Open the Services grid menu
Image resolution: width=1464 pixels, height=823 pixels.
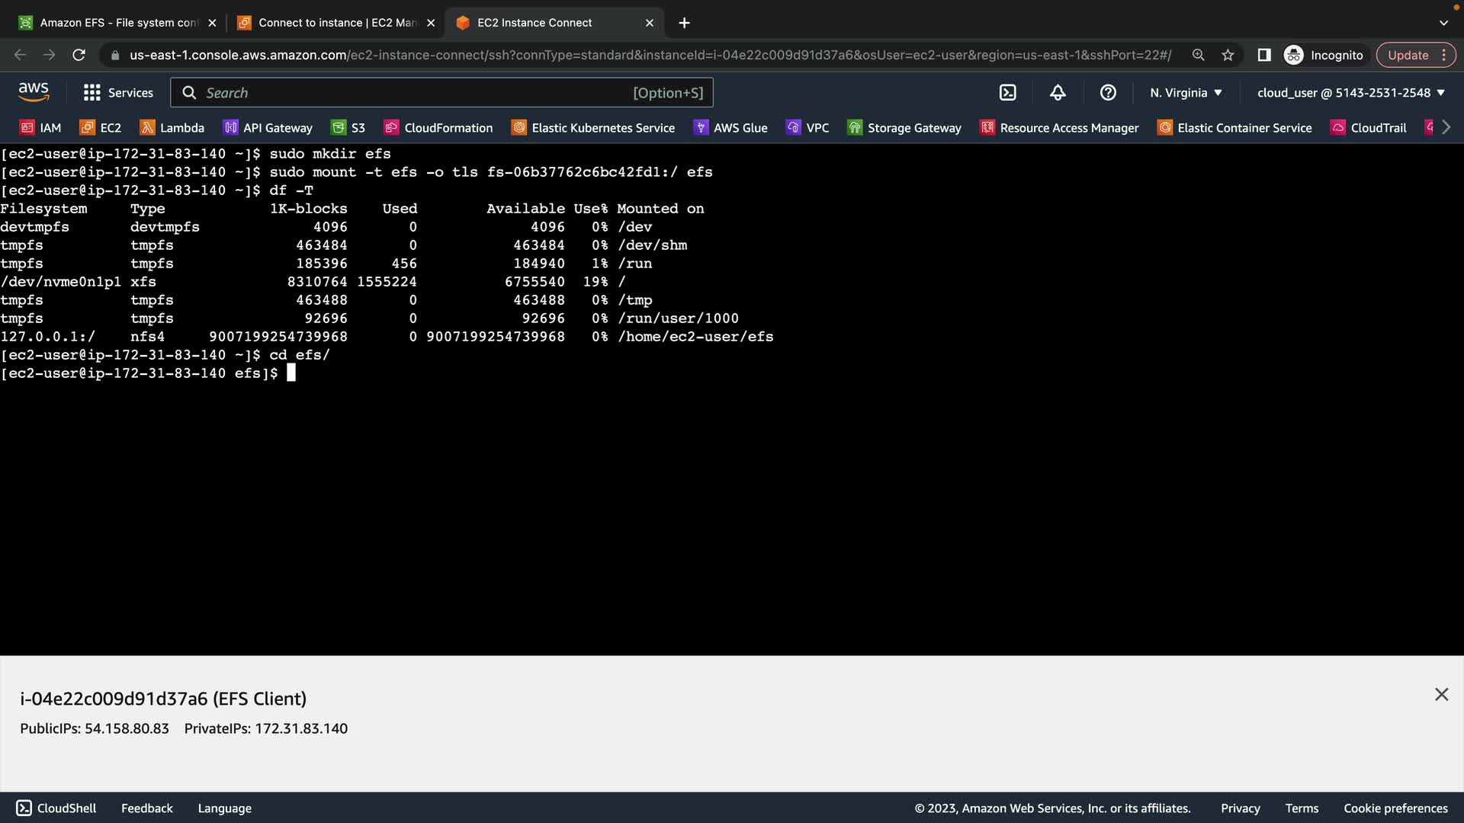click(x=118, y=93)
